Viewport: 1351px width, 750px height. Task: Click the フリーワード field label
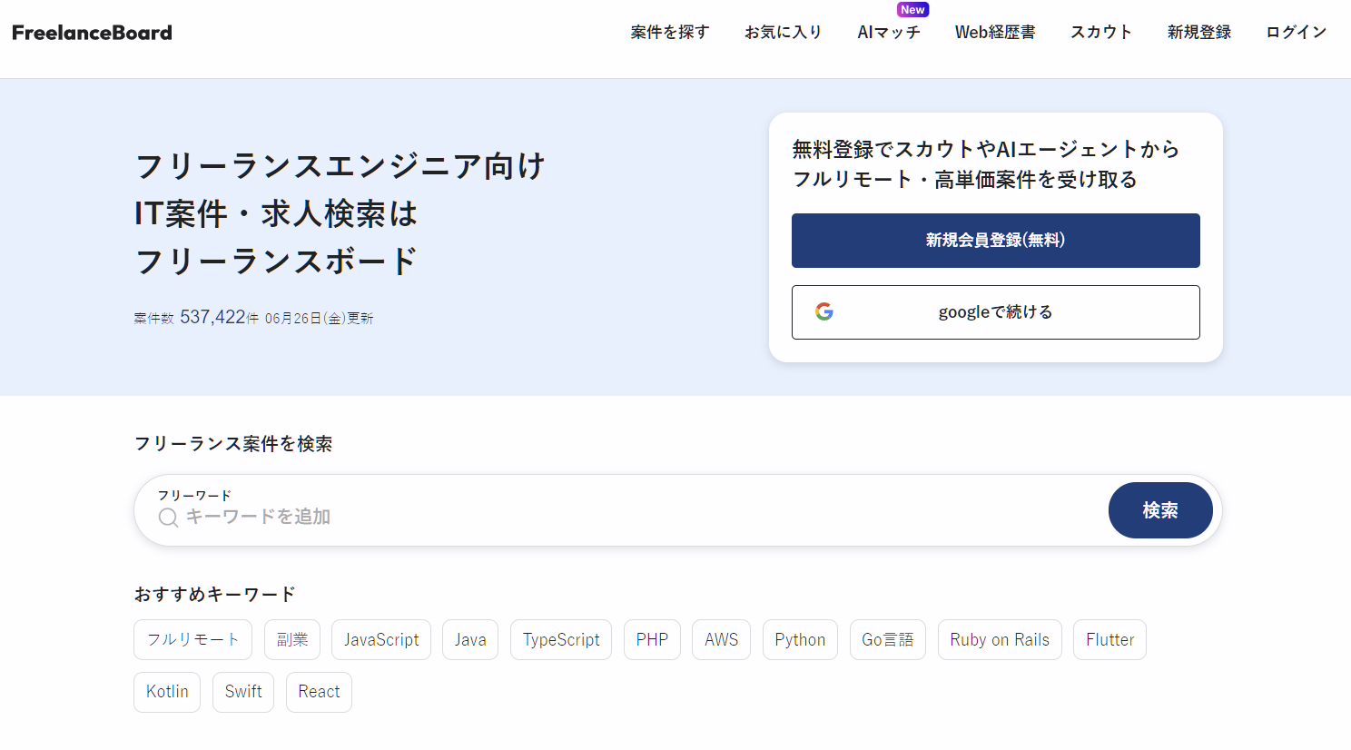[x=194, y=496]
